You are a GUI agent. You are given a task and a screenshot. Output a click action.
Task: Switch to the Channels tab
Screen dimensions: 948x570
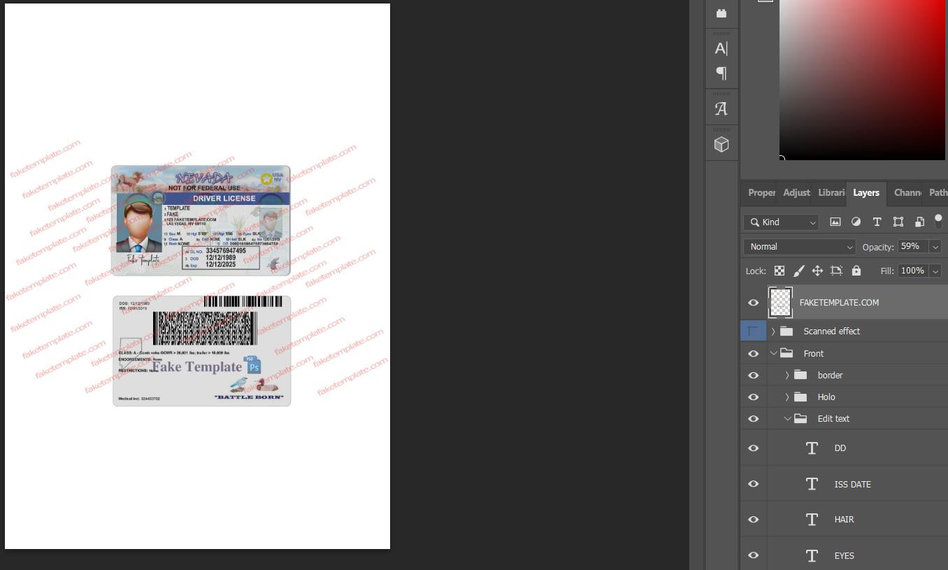tap(907, 193)
